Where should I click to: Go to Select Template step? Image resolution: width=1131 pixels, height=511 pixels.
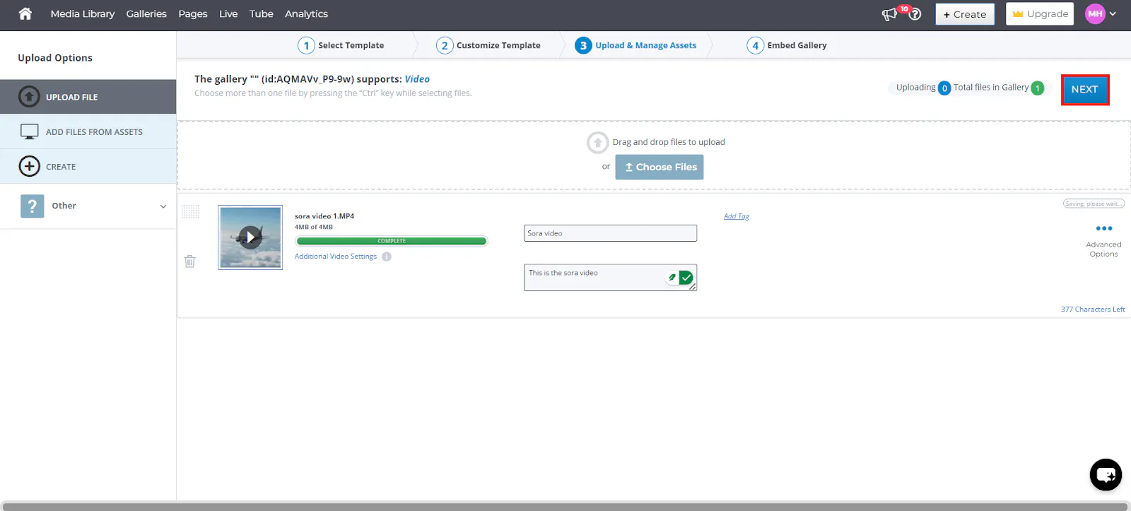[x=341, y=45]
